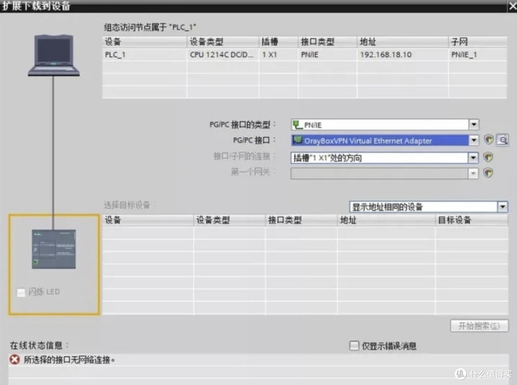
Task: Select the PLC_1 cell in top table
Action: pyautogui.click(x=145, y=55)
